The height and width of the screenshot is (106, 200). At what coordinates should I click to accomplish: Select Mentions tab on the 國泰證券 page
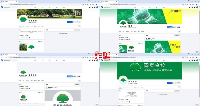click(x=27, y=81)
